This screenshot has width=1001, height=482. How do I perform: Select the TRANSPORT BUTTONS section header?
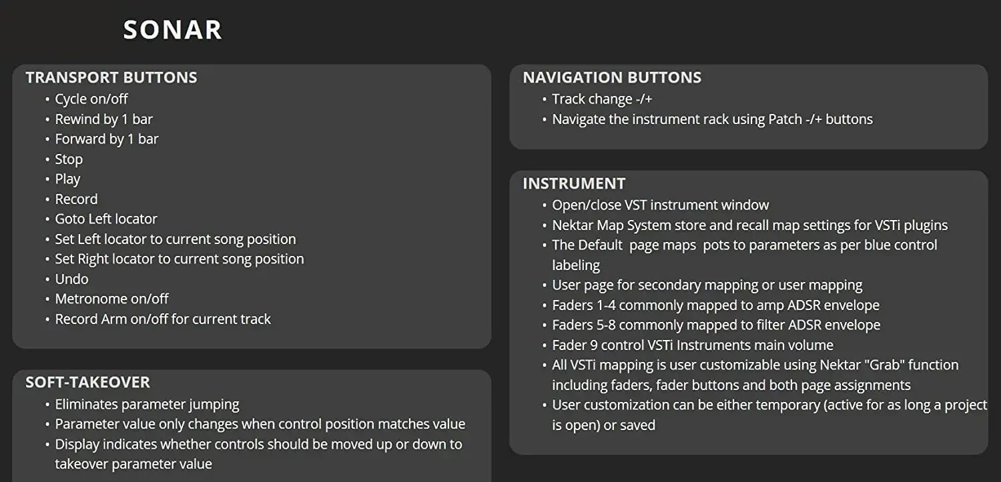[111, 77]
